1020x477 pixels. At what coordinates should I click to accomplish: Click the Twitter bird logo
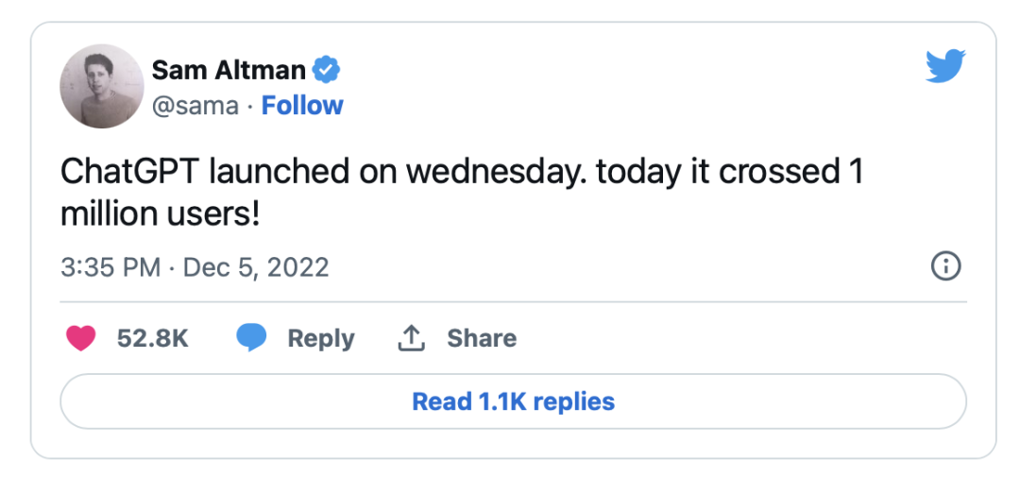(x=945, y=67)
